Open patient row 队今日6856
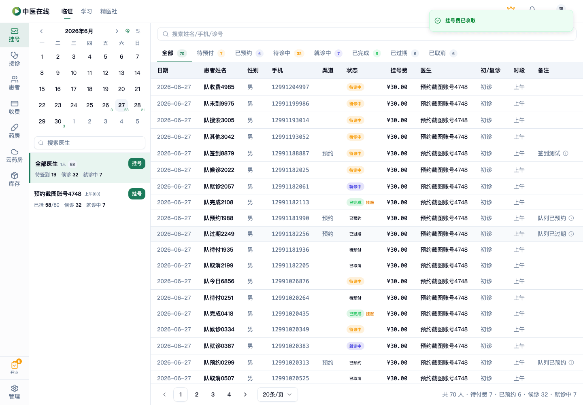Viewport: 583px width, 405px height. pos(367,281)
